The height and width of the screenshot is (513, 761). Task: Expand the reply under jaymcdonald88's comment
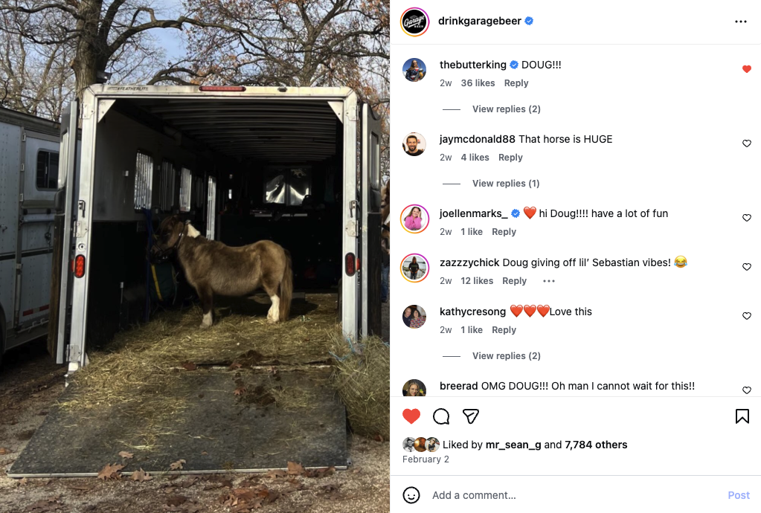506,184
